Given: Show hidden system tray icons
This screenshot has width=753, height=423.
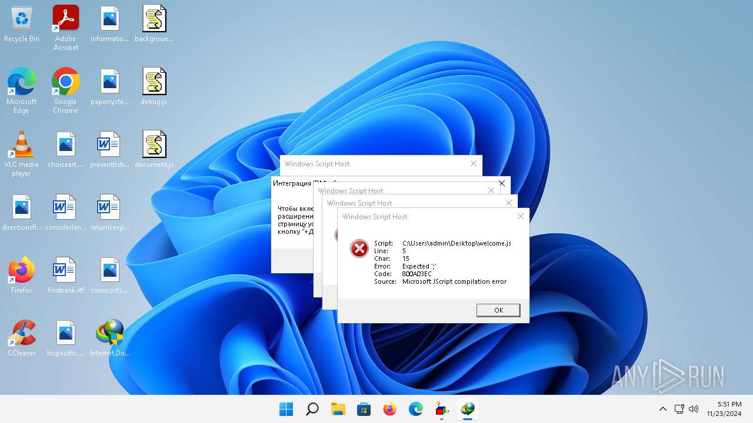Looking at the screenshot, I should [x=663, y=409].
